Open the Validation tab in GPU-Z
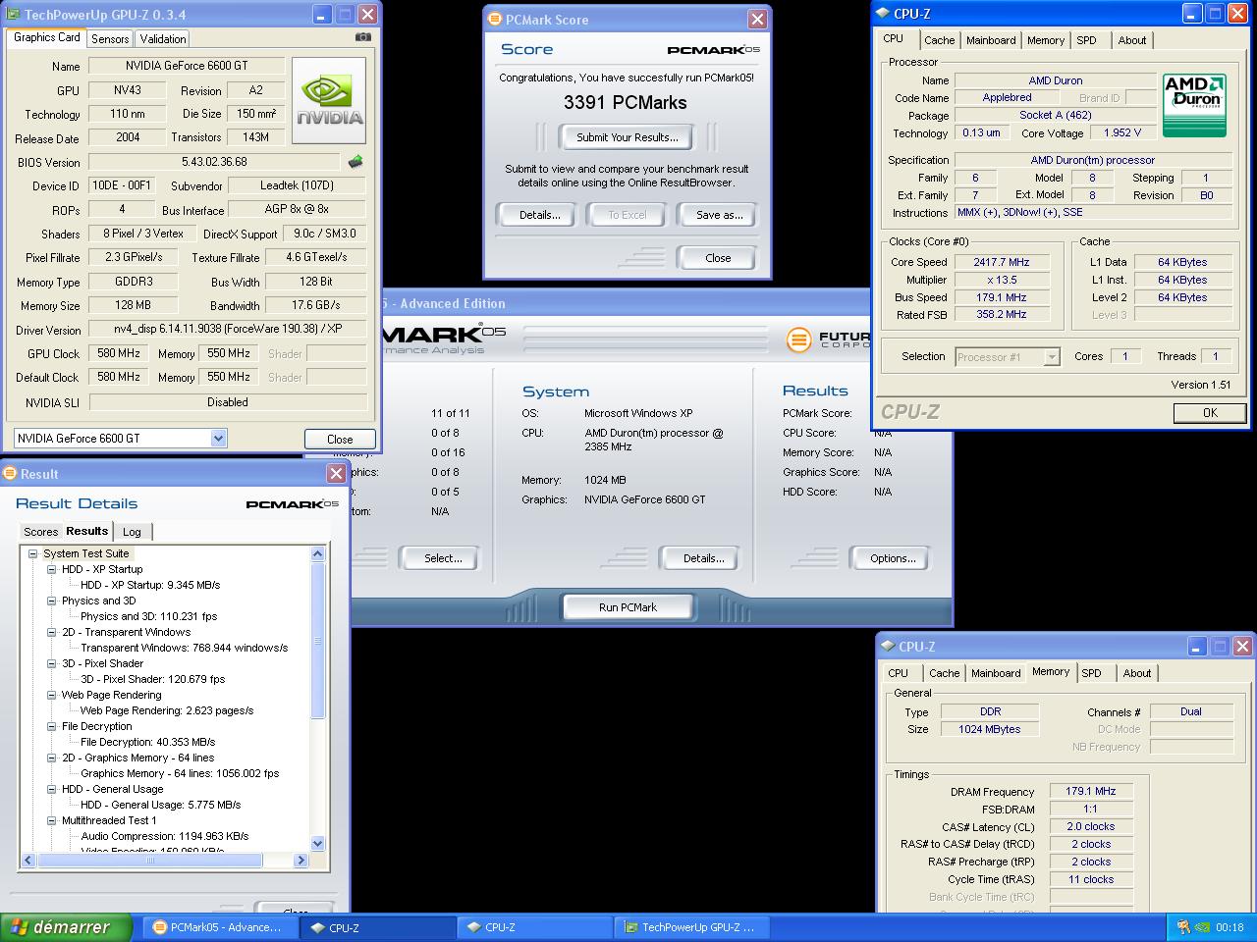The image size is (1257, 942). click(163, 39)
